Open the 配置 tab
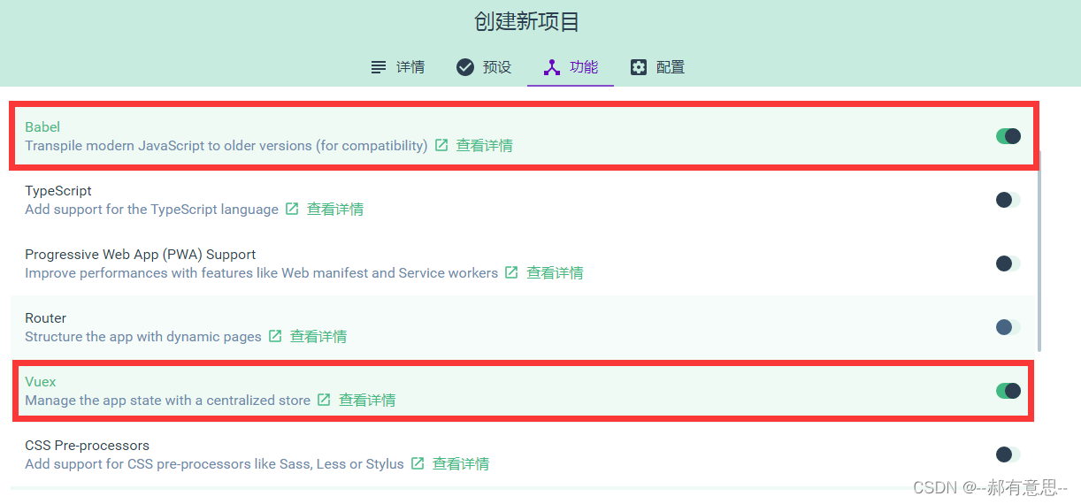Viewport: 1081px width, 504px height. [657, 67]
